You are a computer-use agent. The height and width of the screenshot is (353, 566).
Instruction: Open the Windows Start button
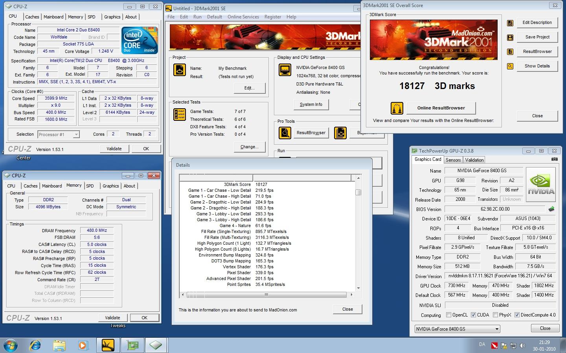(x=11, y=345)
